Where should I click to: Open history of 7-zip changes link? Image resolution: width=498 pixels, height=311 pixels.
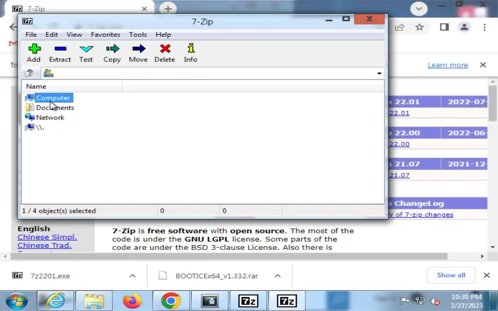tap(421, 215)
